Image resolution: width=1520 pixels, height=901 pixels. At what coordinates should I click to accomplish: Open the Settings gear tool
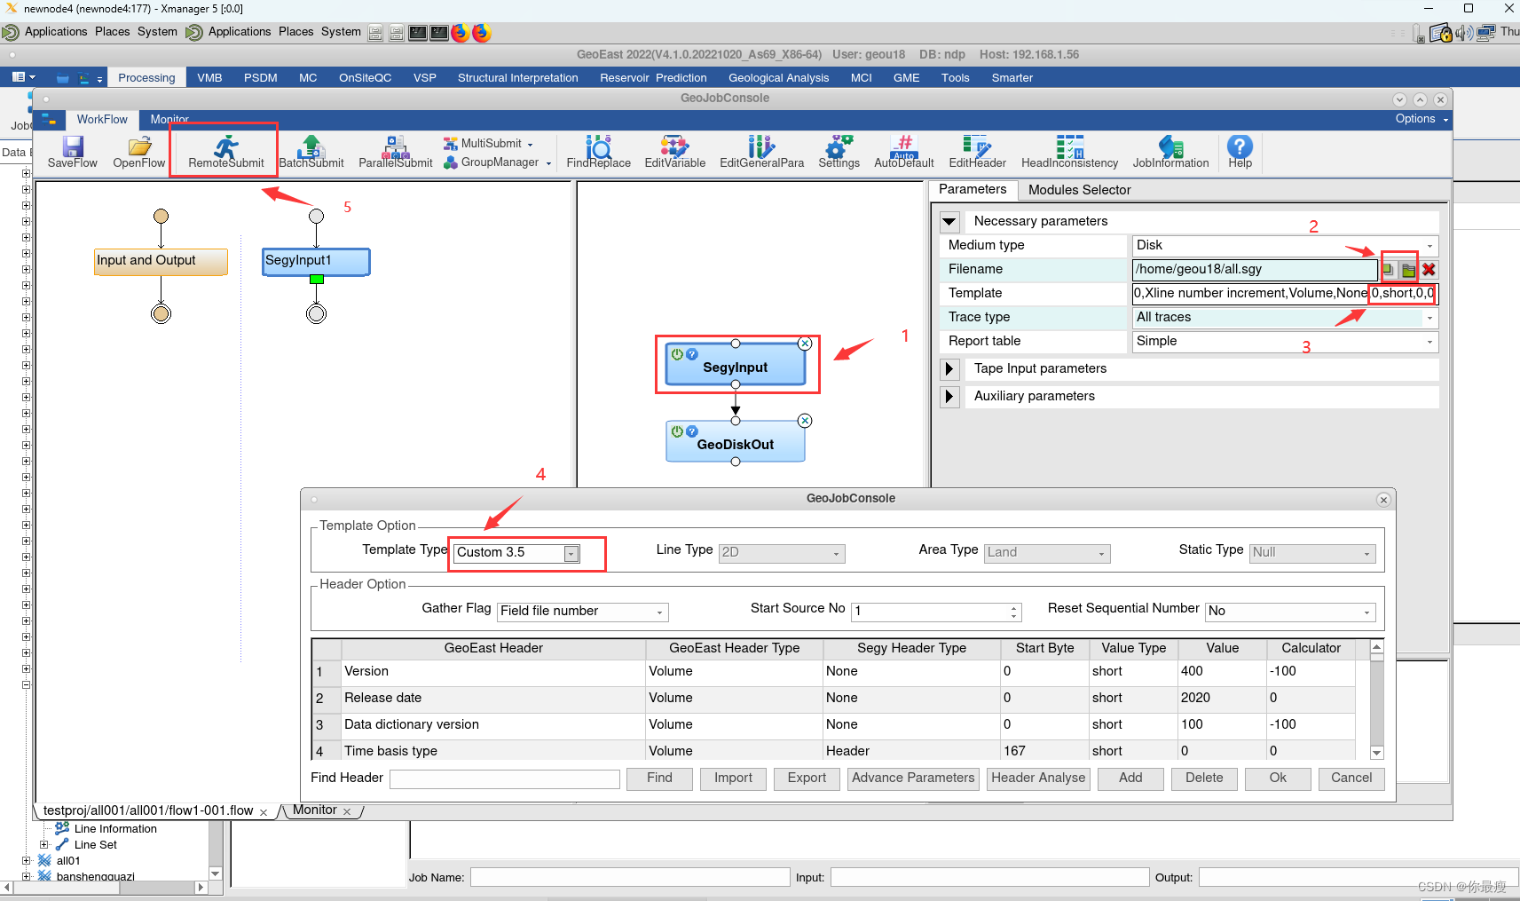839,152
